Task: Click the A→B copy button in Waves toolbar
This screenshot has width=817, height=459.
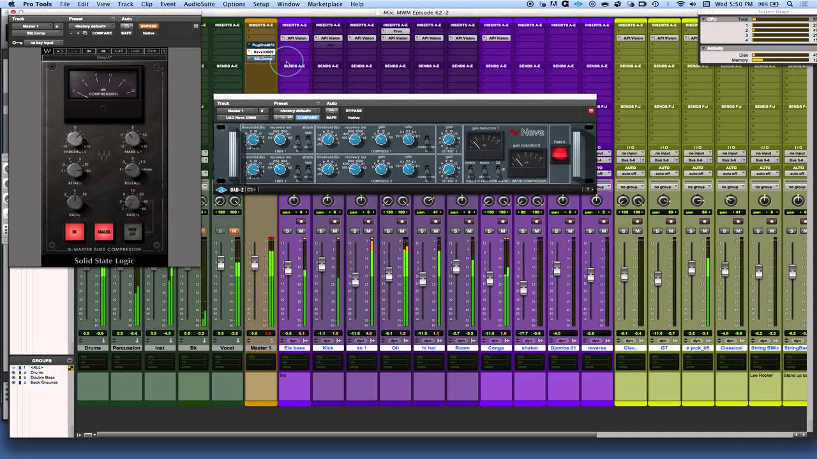Action: 118,51
